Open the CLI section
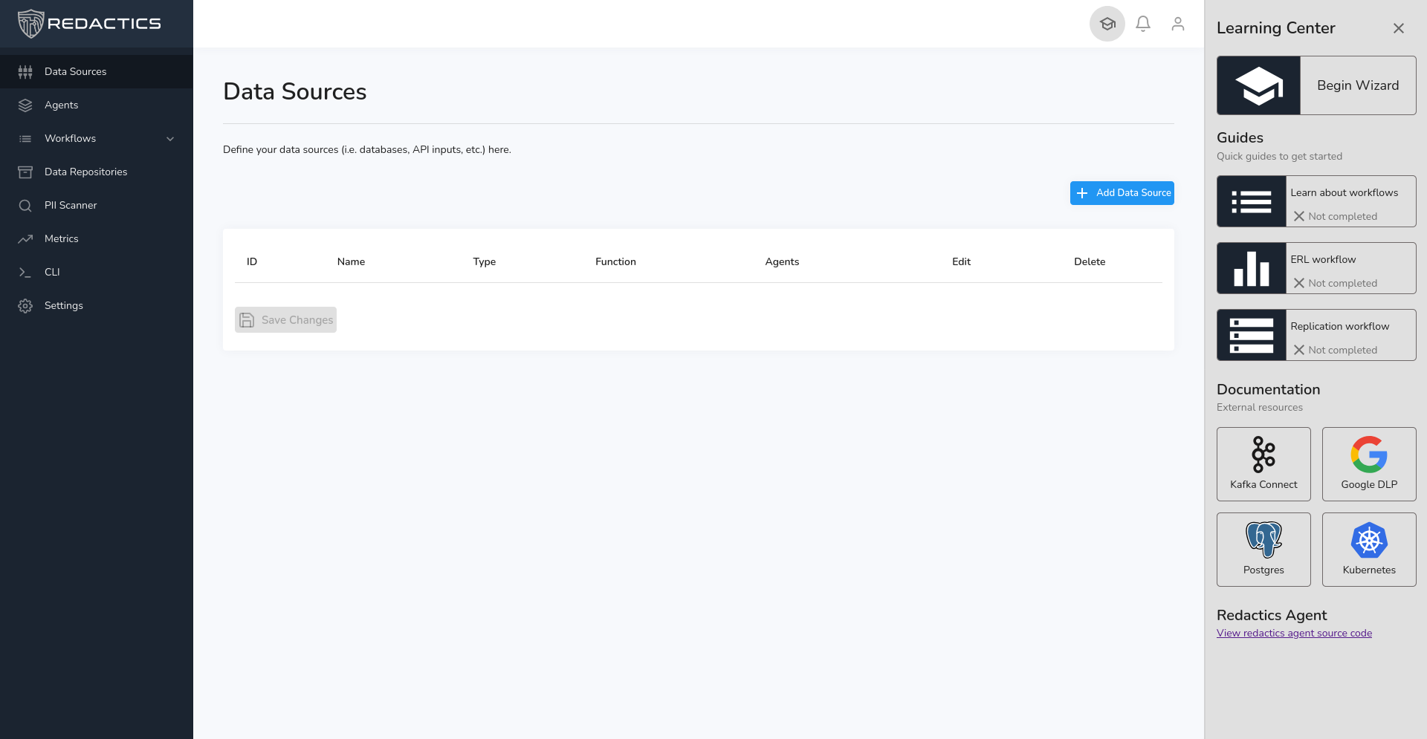This screenshot has height=739, width=1427. pos(52,273)
